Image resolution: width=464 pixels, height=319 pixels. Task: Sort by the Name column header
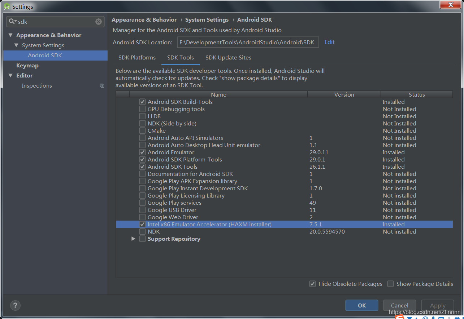pyautogui.click(x=218, y=94)
